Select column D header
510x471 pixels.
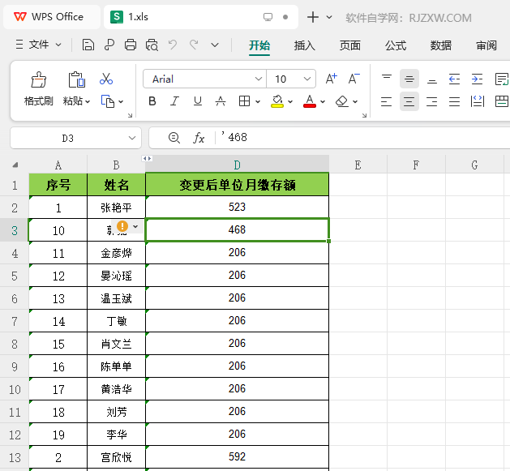point(237,165)
